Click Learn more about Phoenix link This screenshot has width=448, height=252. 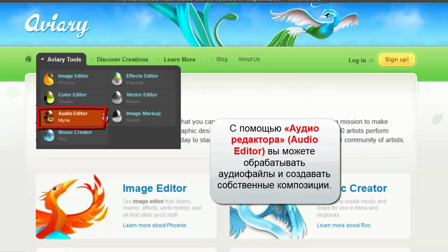(155, 225)
